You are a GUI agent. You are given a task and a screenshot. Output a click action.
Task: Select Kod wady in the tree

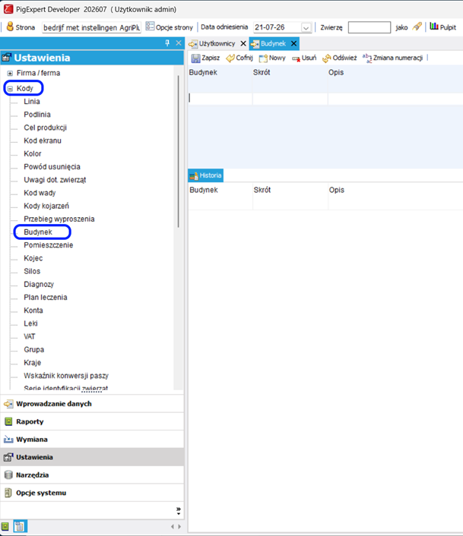point(40,193)
